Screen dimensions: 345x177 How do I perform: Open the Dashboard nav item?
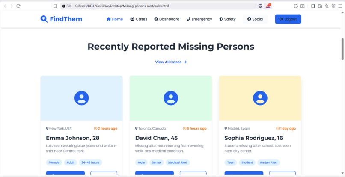(167, 19)
